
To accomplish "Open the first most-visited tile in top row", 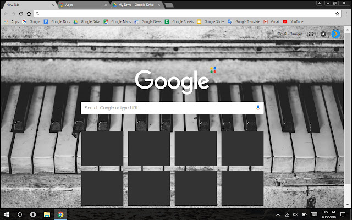I will [102, 148].
